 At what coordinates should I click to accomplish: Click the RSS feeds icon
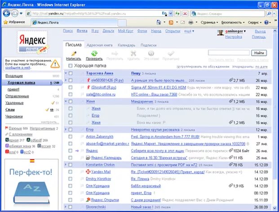point(171,23)
